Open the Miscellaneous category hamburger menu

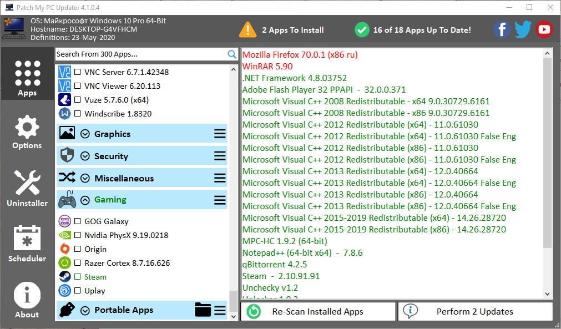(x=220, y=178)
